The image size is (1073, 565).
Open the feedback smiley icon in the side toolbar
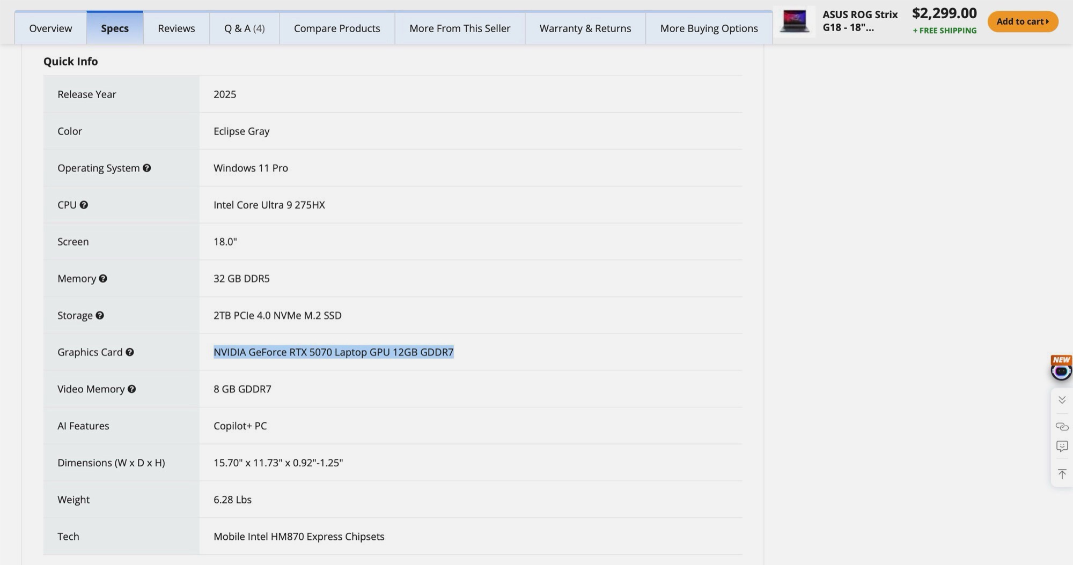pyautogui.click(x=1062, y=447)
